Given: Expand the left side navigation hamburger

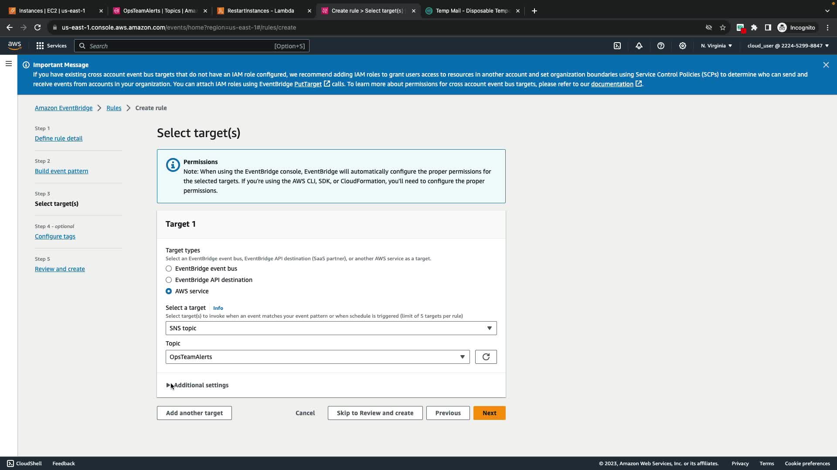Looking at the screenshot, I should coord(8,64).
